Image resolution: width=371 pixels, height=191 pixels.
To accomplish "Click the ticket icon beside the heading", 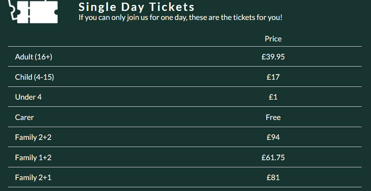I will (33, 11).
